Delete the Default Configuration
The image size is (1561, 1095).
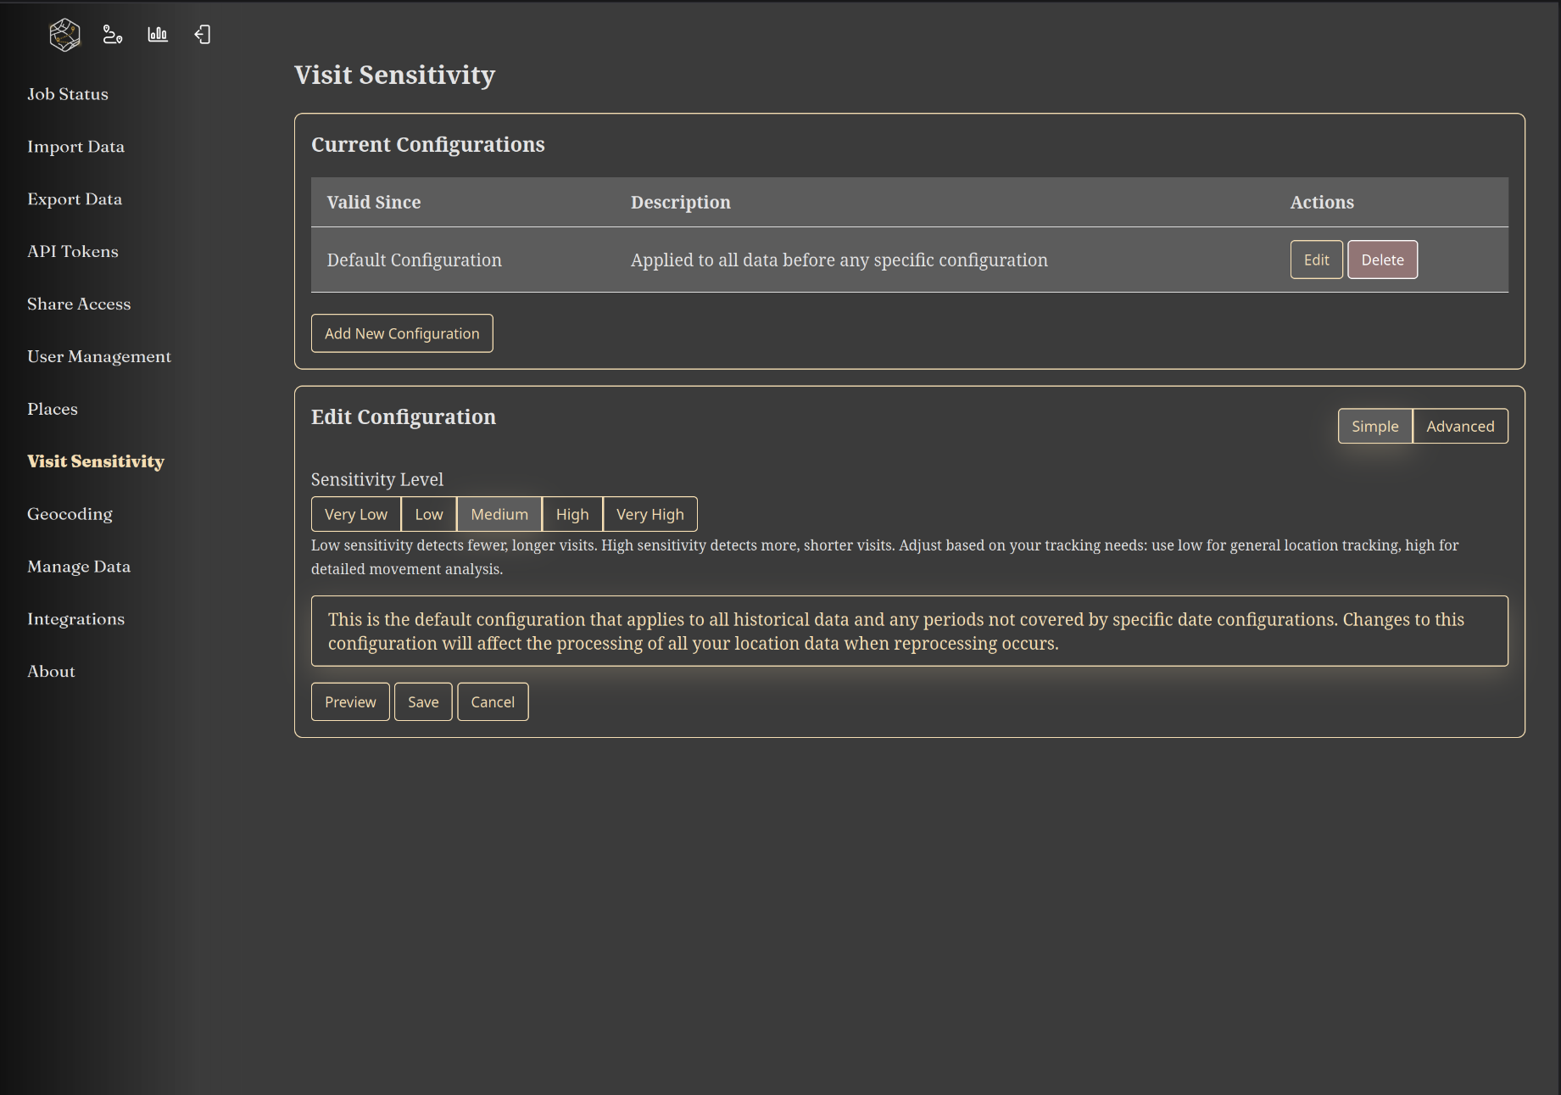coord(1382,260)
